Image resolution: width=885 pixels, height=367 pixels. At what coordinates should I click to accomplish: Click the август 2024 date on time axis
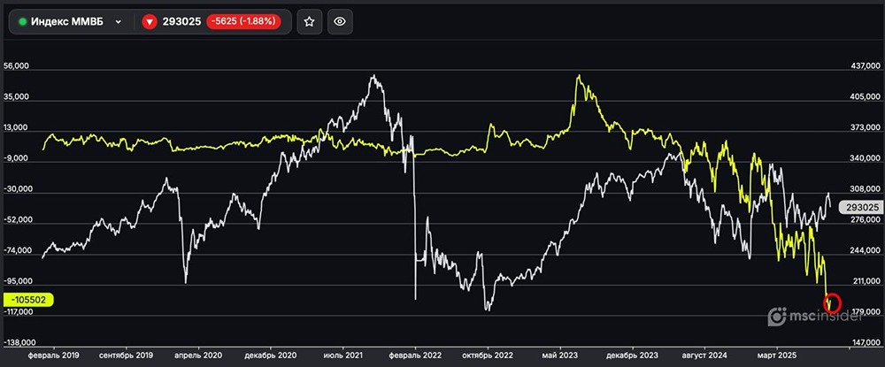click(x=704, y=356)
